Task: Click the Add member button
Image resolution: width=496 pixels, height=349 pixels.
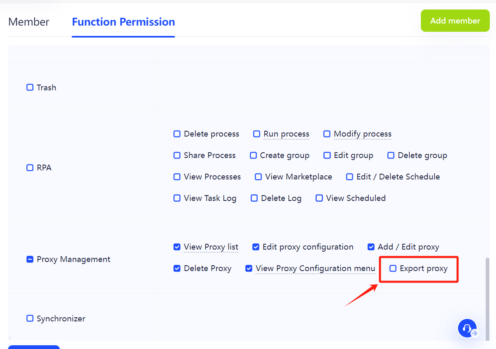Action: pos(455,21)
